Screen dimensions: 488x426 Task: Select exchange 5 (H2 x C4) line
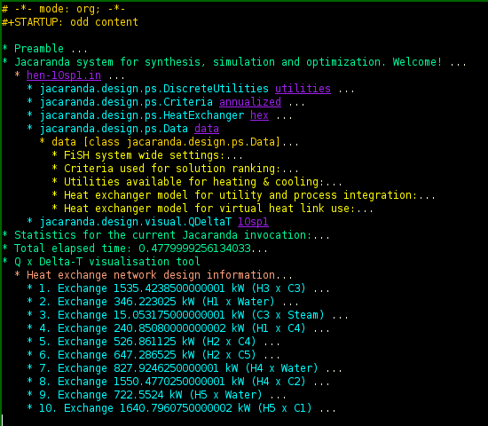tap(153, 342)
